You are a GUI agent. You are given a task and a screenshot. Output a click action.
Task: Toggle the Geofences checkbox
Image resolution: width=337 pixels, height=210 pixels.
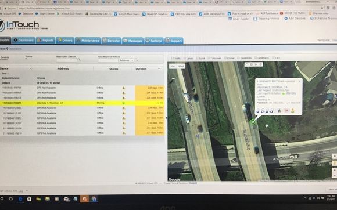pos(238,58)
